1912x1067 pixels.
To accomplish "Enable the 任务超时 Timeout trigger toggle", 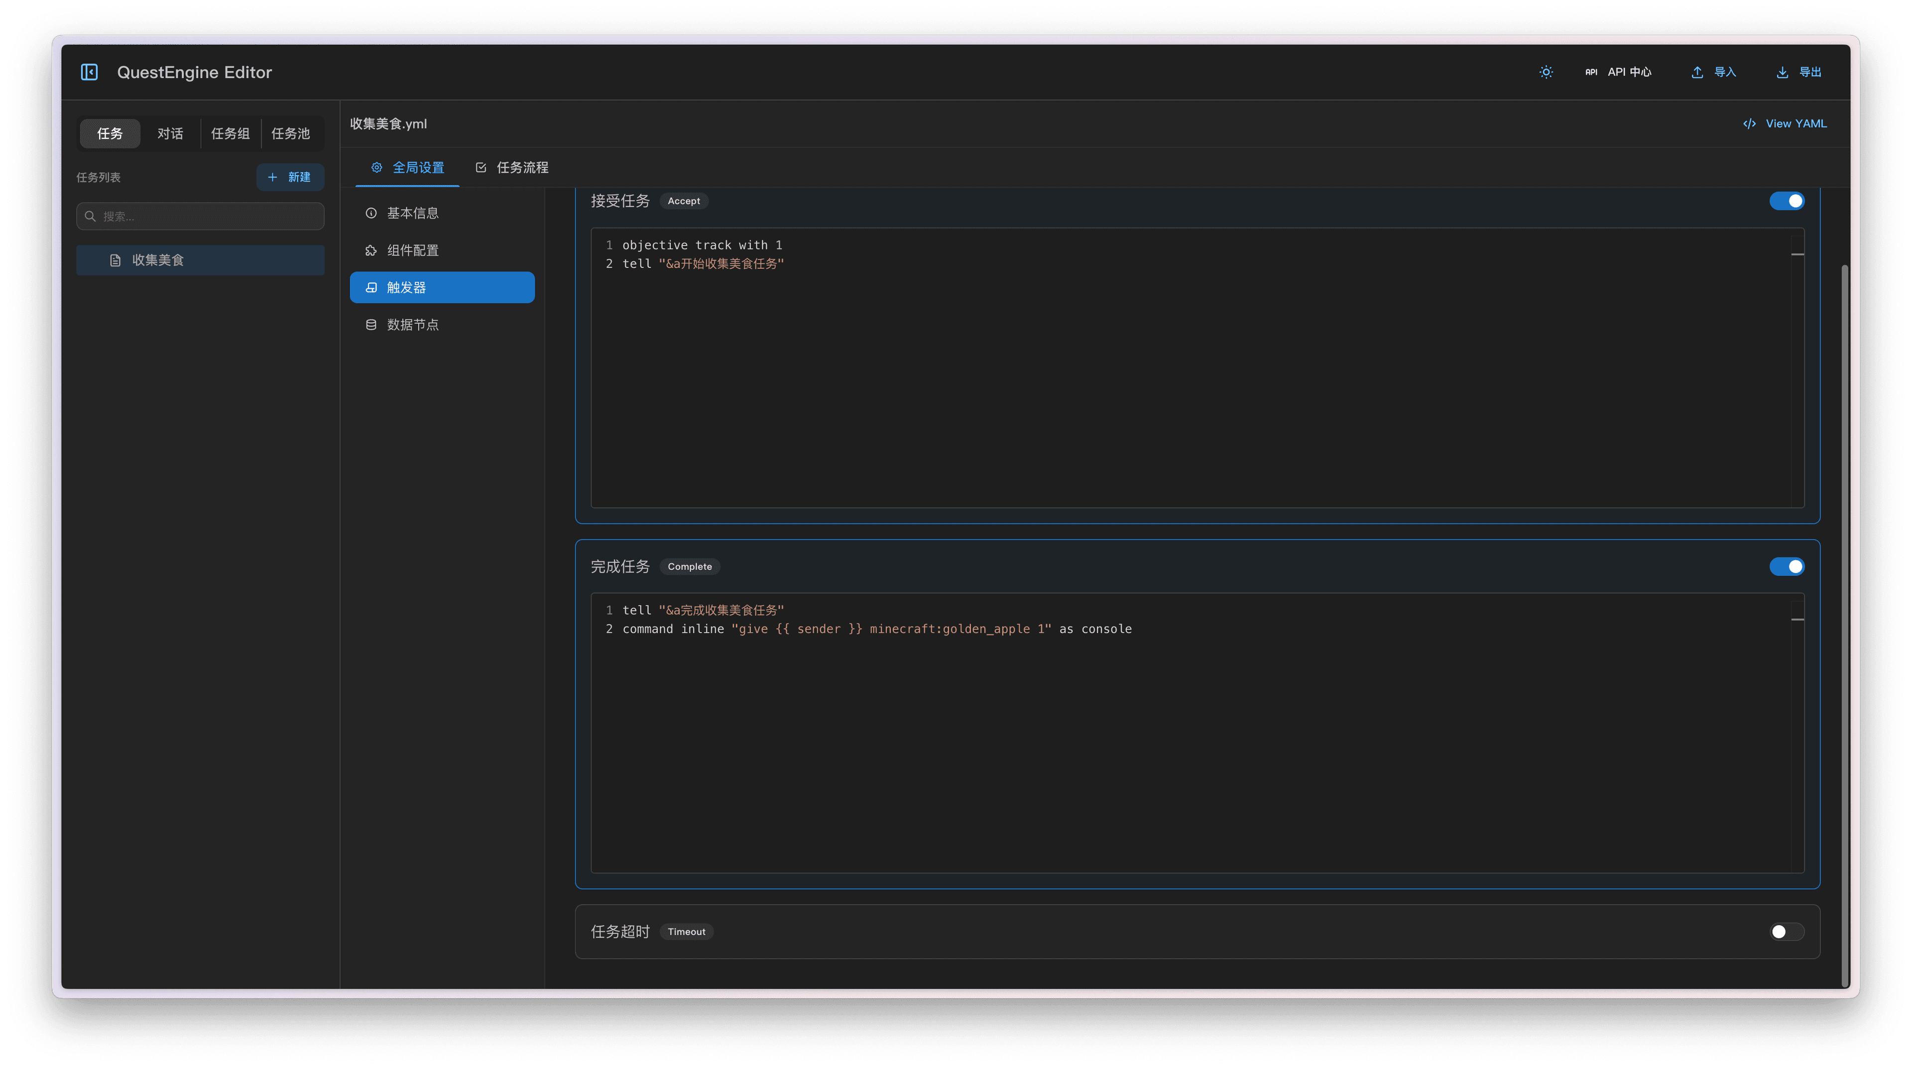I will point(1787,932).
